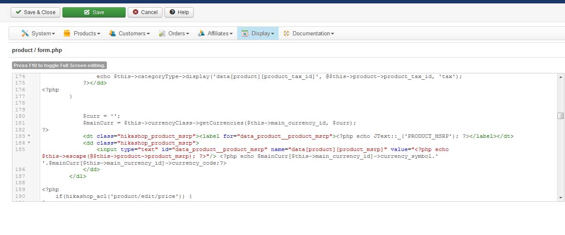Collapse code fold at line 184
Image resolution: width=565 pixels, height=235 pixels.
coord(29,143)
